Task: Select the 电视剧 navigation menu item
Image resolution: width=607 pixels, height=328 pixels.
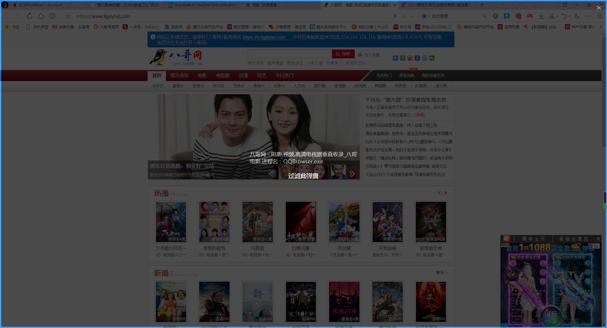Action: click(223, 75)
